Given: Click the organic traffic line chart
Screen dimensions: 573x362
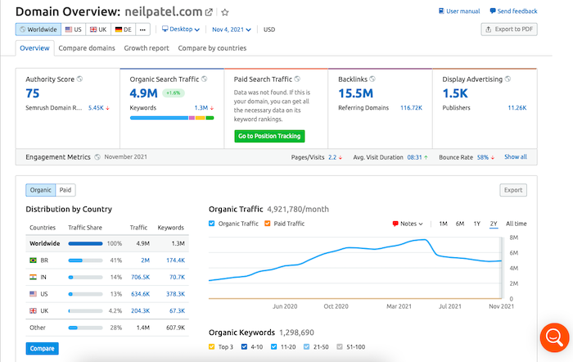Looking at the screenshot, I should click(x=355, y=268).
